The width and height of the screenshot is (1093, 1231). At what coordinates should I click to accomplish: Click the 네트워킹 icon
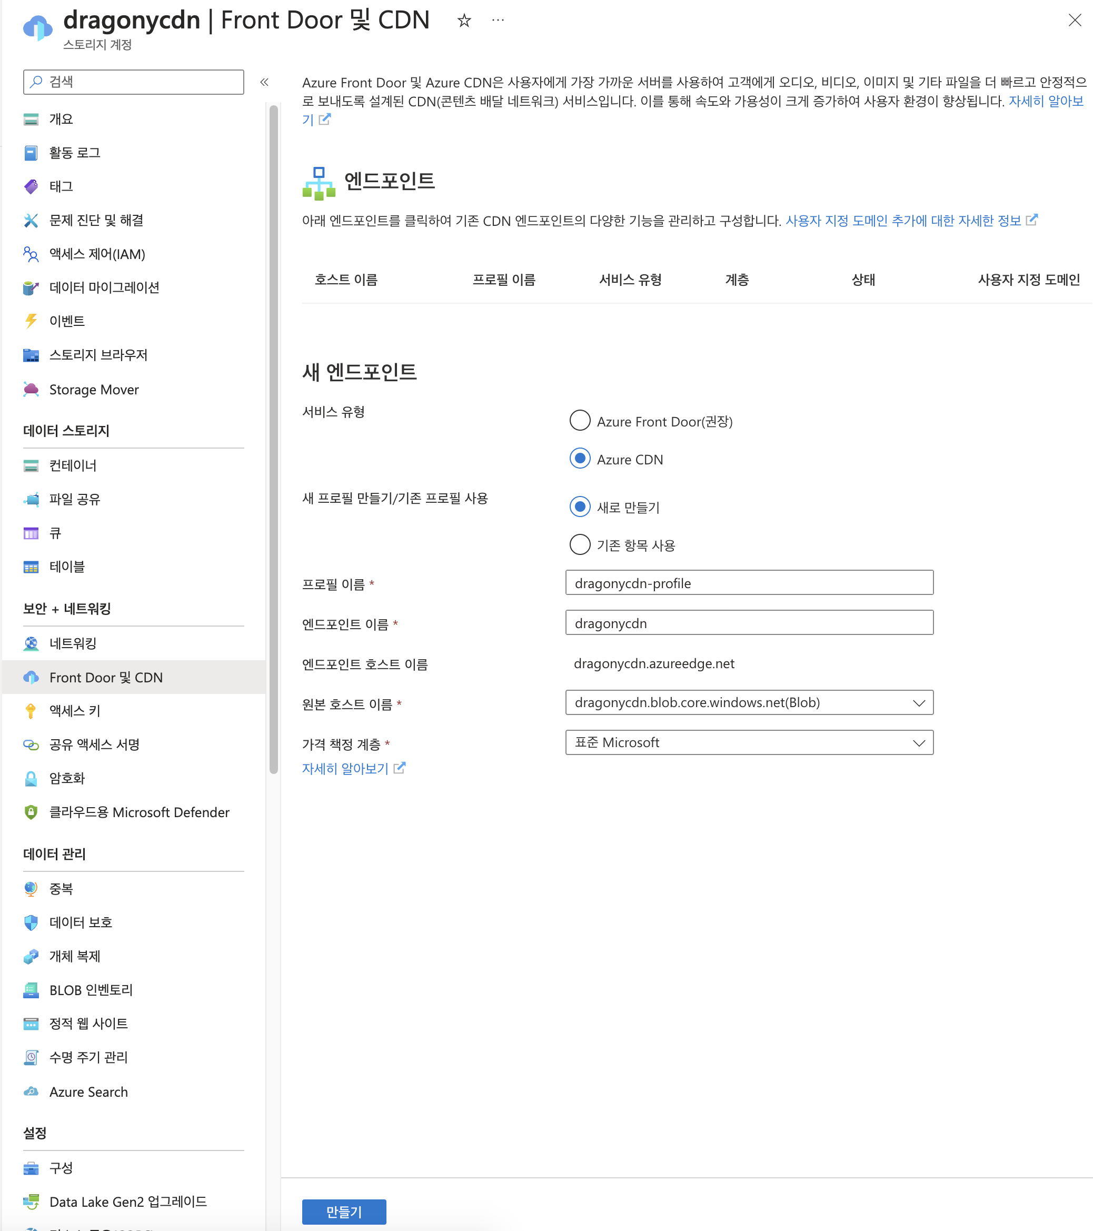pos(31,644)
